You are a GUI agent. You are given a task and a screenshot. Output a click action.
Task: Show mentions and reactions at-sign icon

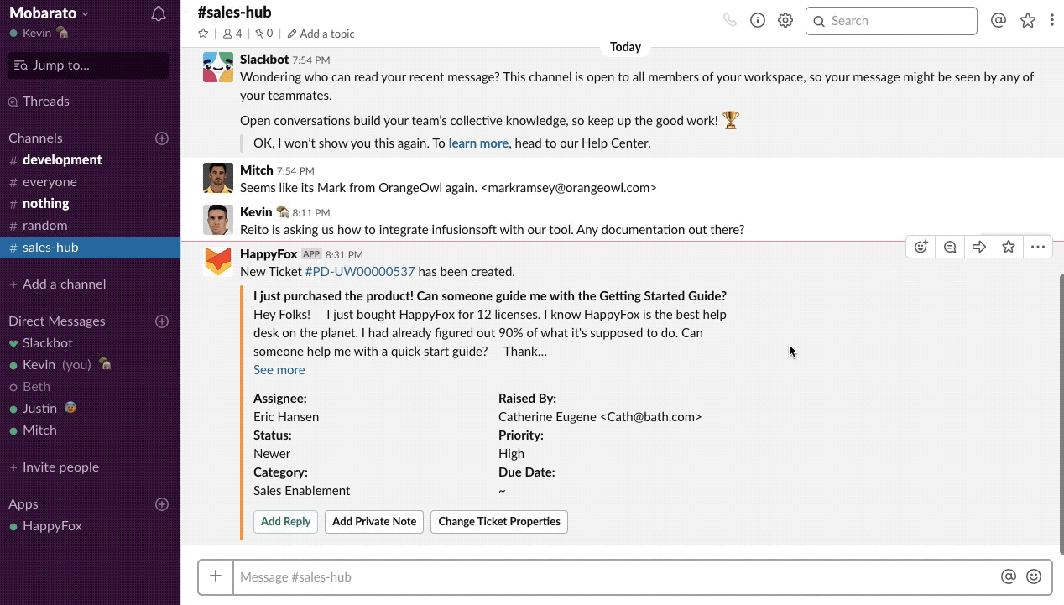tap(999, 20)
